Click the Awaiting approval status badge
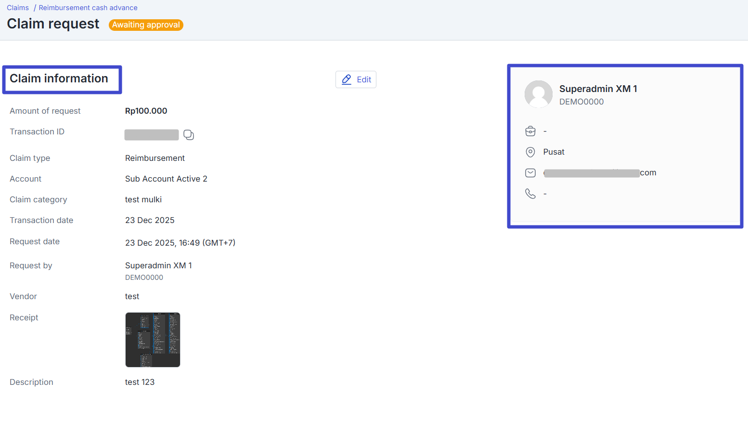 (x=146, y=25)
